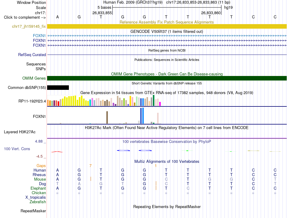The height and width of the screenshot is (218, 287).
Task: Click the orange 'Gaps' row label
Action: point(41,166)
